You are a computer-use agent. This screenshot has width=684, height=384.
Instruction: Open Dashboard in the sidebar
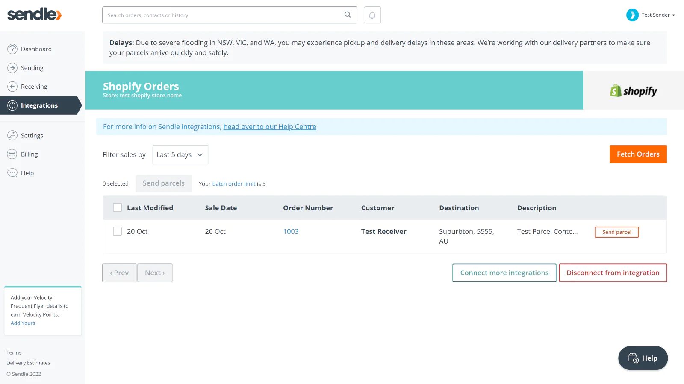pos(36,49)
